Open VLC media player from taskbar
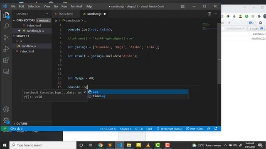This screenshot has width=266, height=149. click(148, 145)
